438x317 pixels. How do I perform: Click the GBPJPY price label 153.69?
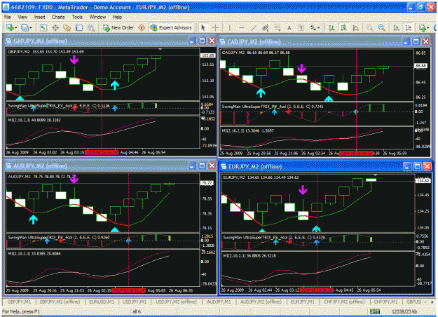(x=208, y=55)
